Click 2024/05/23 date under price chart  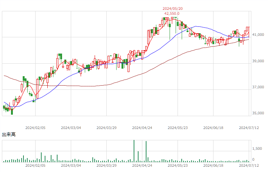click(178, 128)
